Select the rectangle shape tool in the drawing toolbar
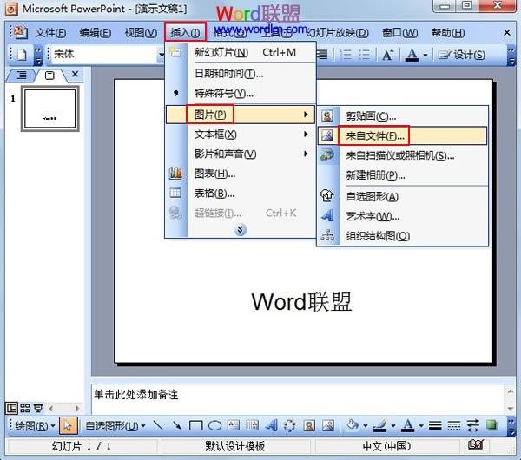Screen dimensions: 521x460 (x=195, y=425)
